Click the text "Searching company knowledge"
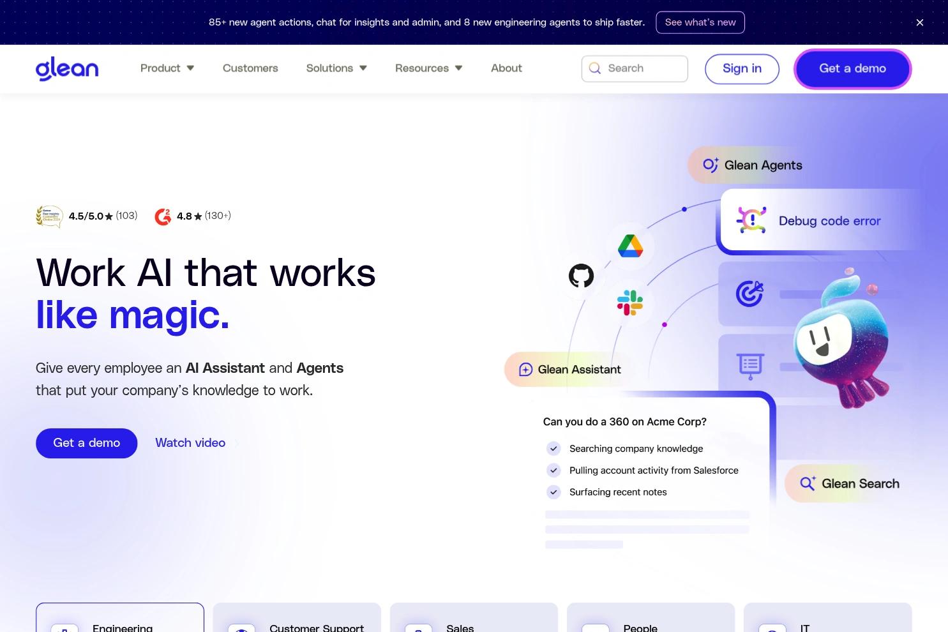The height and width of the screenshot is (632, 948). click(x=636, y=449)
